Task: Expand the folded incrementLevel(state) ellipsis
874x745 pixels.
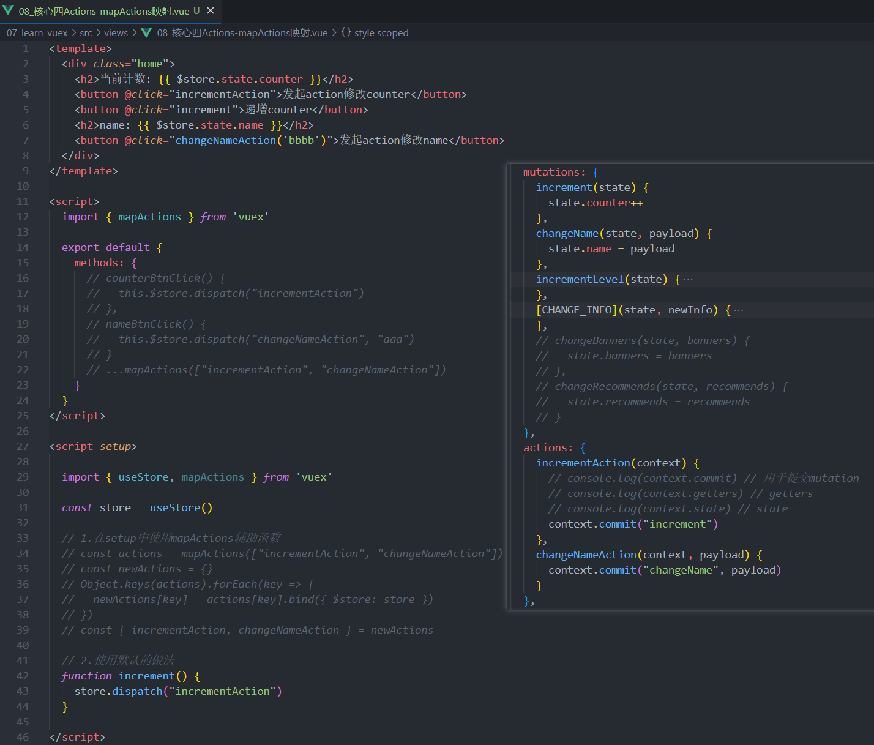Action: pyautogui.click(x=689, y=280)
